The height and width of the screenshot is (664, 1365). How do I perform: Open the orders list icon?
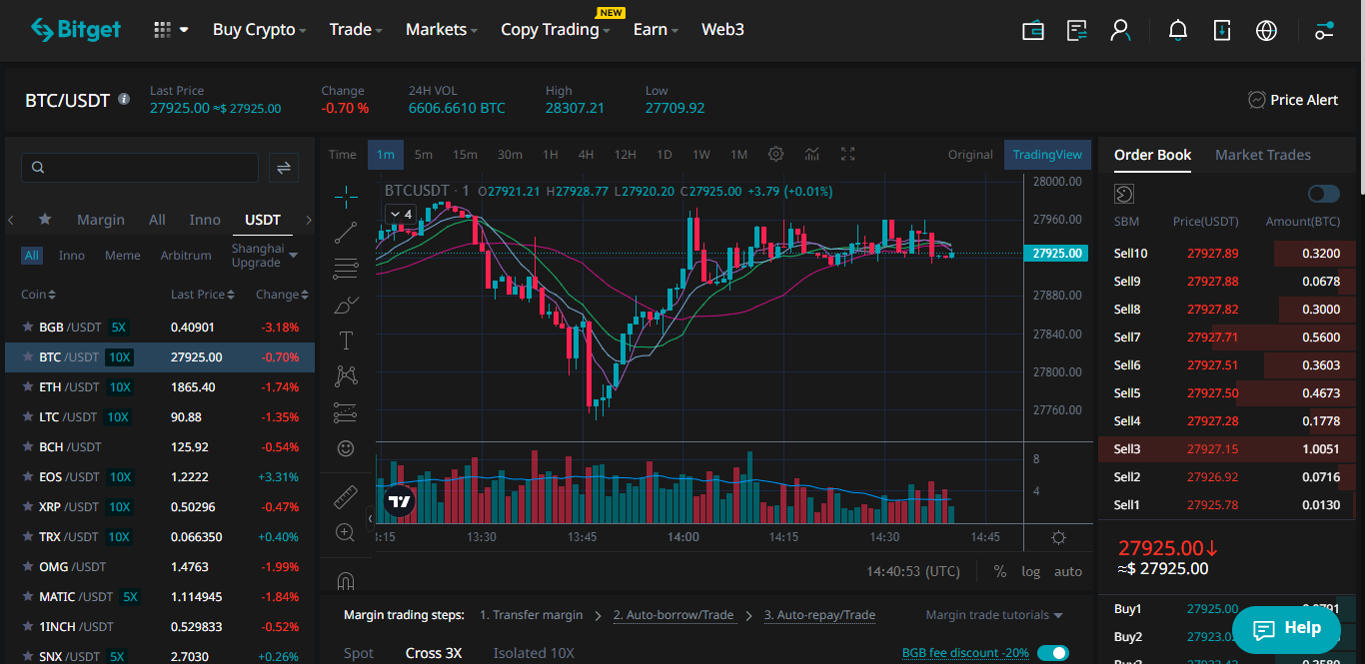[x=1077, y=30]
